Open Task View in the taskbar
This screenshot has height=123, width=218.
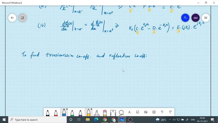79,120
